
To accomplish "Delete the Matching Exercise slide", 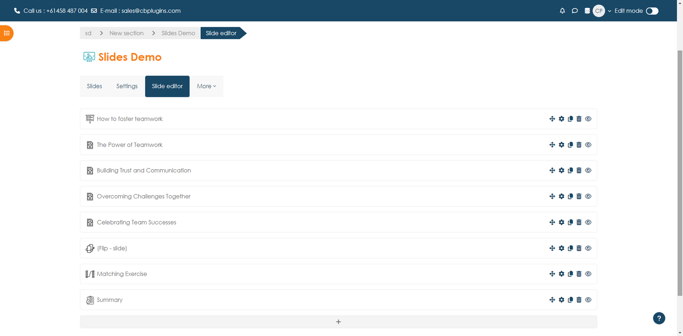I will (579, 274).
